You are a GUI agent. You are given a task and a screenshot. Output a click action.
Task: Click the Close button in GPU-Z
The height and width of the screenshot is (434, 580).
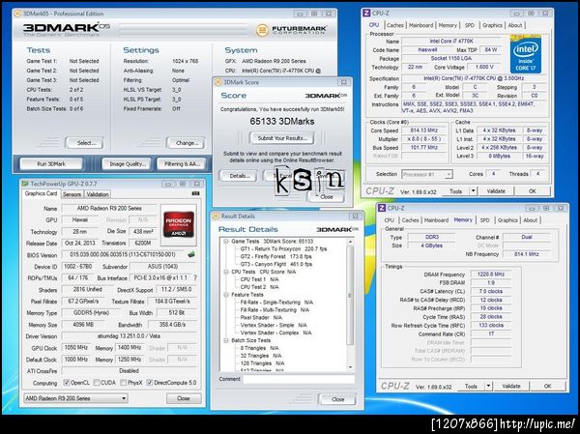184,398
